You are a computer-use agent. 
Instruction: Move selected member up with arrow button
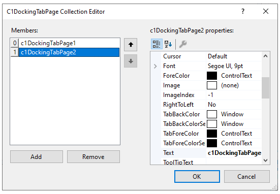click(131, 45)
